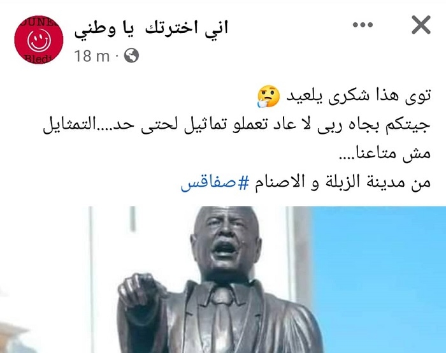Click the text من مدينة الزبلة و الاصنام

(342, 183)
